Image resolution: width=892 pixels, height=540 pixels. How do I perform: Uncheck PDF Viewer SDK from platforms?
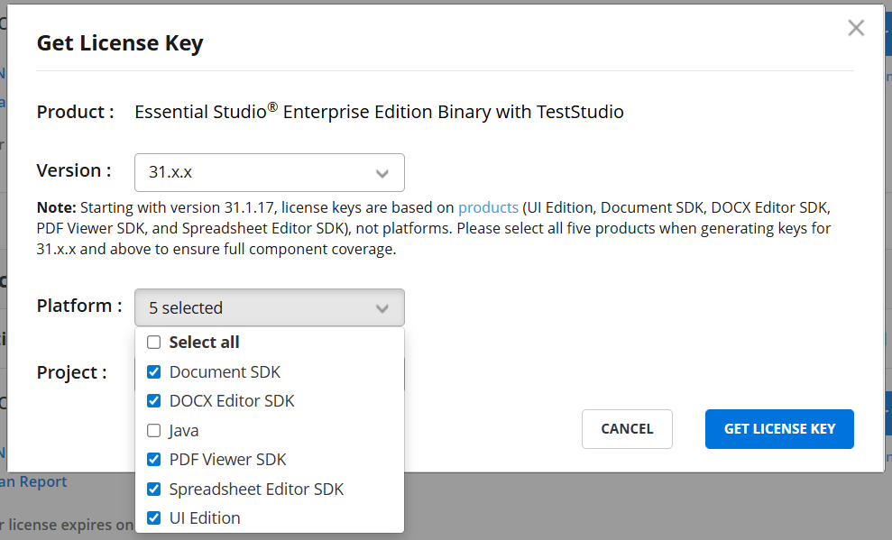point(153,459)
